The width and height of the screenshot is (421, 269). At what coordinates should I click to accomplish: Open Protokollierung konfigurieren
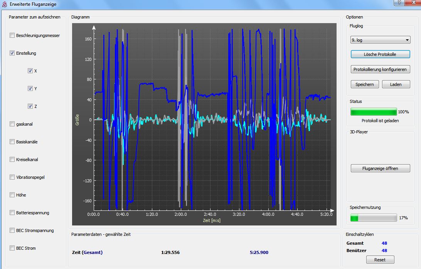pyautogui.click(x=380, y=69)
